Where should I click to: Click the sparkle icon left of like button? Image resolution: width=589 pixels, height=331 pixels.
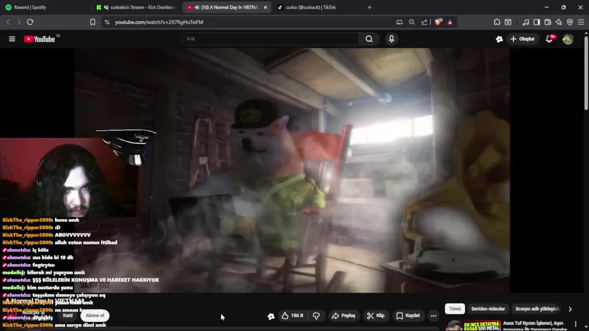[271, 316]
